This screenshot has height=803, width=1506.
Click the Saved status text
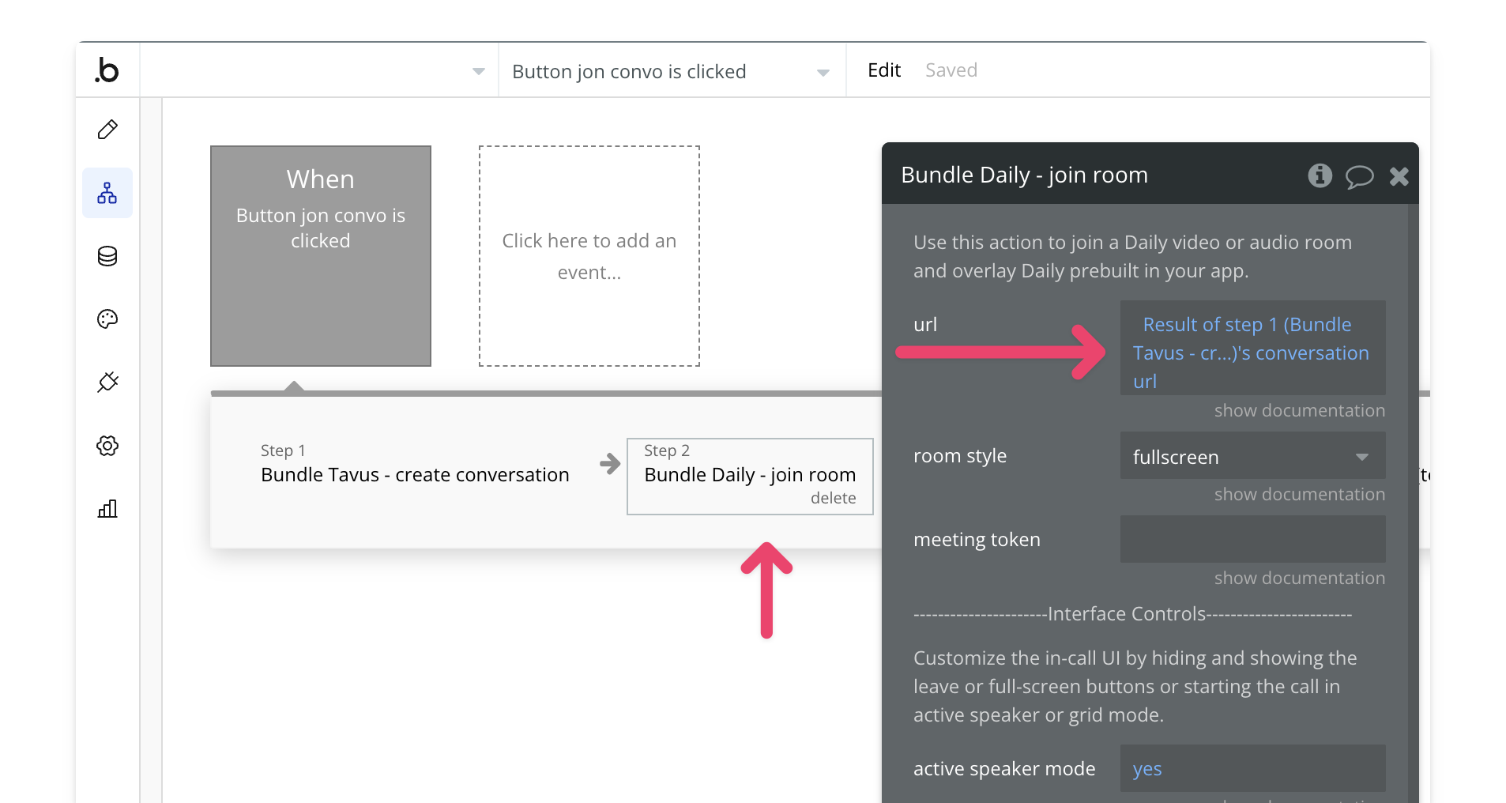(951, 70)
